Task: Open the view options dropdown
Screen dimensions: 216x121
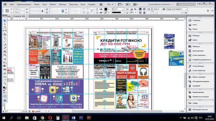Action: click(120, 4)
